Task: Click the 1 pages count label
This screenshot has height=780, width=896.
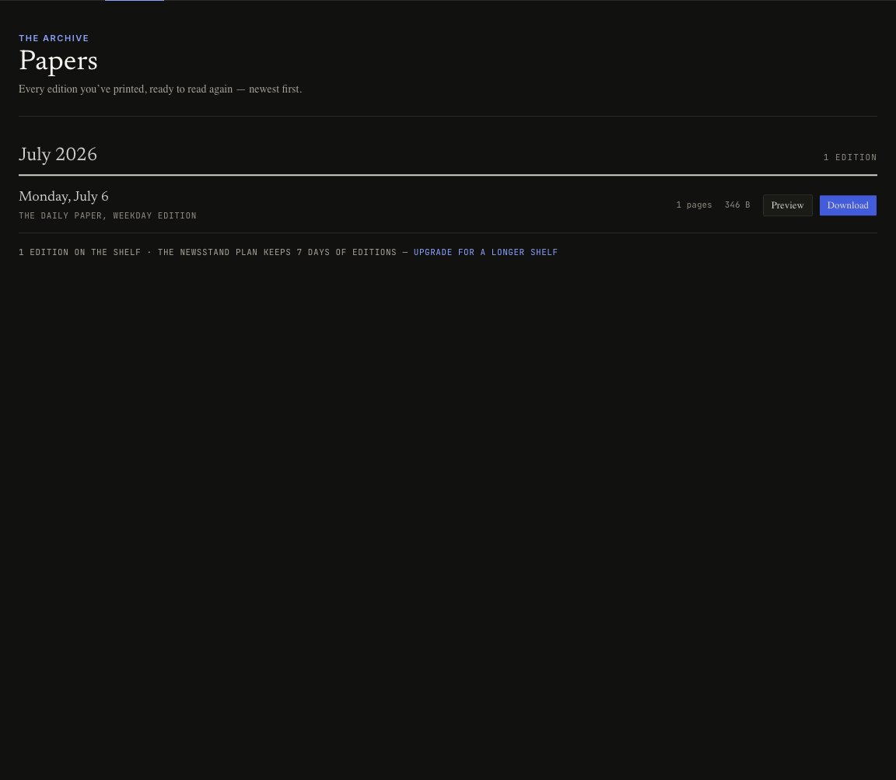Action: pos(694,205)
